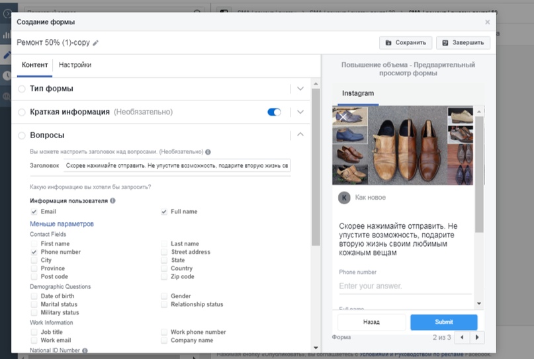Click the Меньше параметров link
This screenshot has width=534, height=359.
[62, 224]
